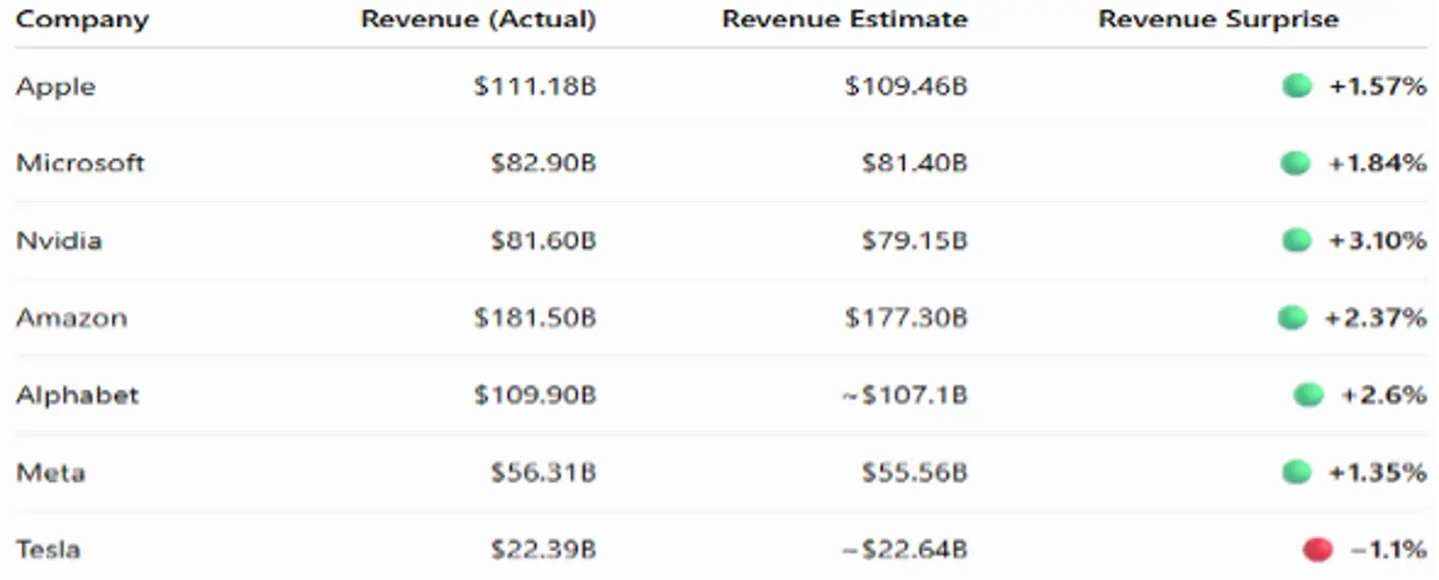Select the Revenue Estimate column header

pos(845,20)
